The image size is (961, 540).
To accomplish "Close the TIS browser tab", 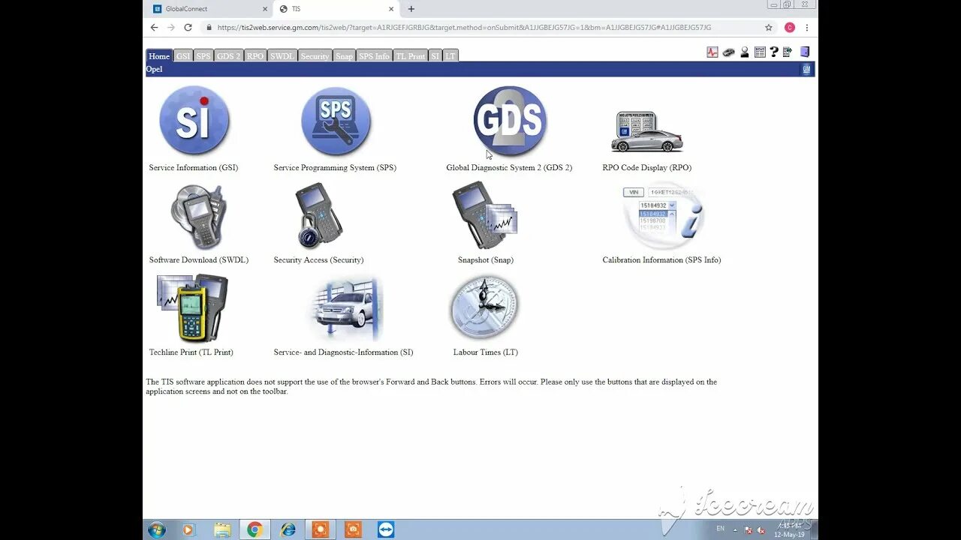I will tap(391, 9).
